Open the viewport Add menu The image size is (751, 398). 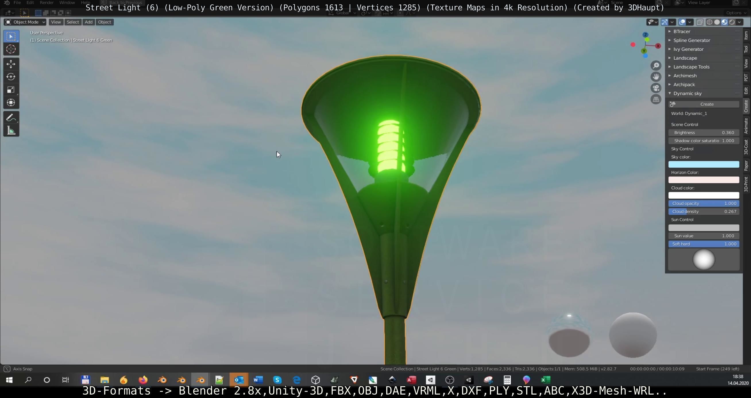(x=89, y=22)
